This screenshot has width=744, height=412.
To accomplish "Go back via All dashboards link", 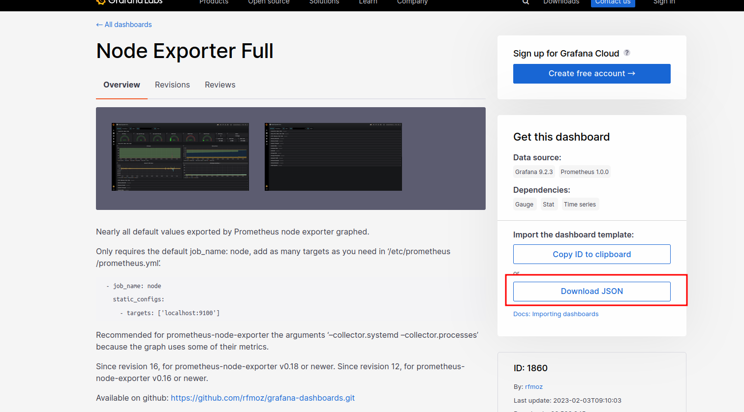I will pos(124,25).
